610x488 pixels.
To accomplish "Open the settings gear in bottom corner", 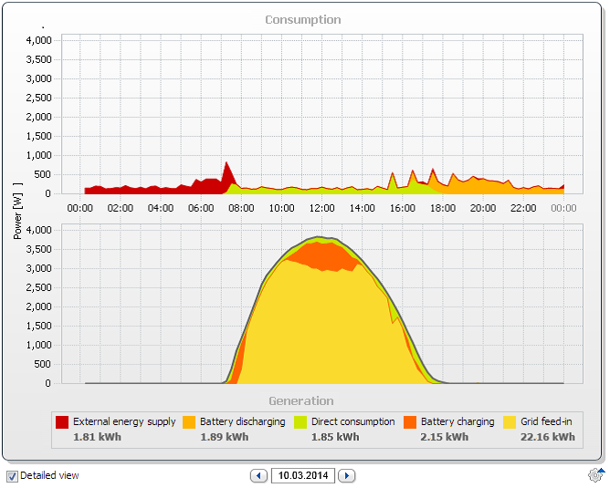I will tap(595, 474).
